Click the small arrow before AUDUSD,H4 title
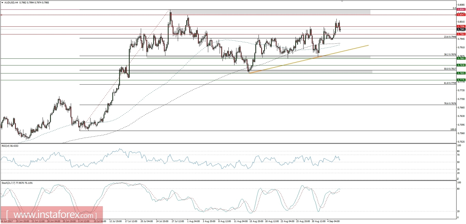 [x=2, y=3]
